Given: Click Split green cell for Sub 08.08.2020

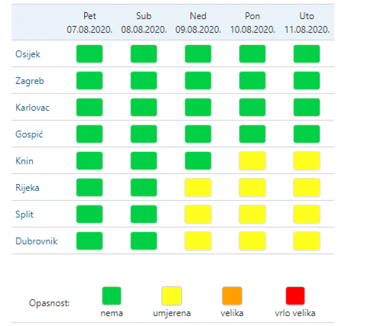Looking at the screenshot, I should pos(143,214).
